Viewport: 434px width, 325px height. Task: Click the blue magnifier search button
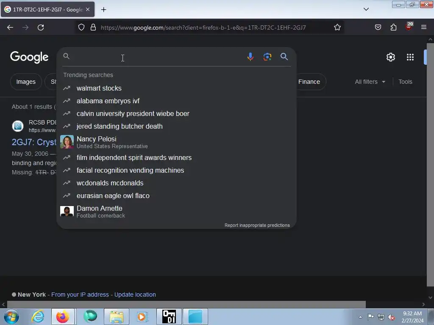284,57
